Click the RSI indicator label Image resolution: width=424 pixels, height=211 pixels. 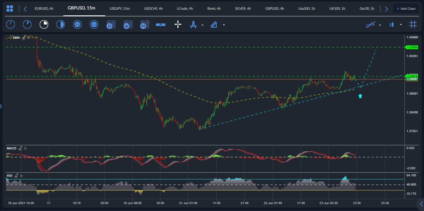(x=10, y=176)
